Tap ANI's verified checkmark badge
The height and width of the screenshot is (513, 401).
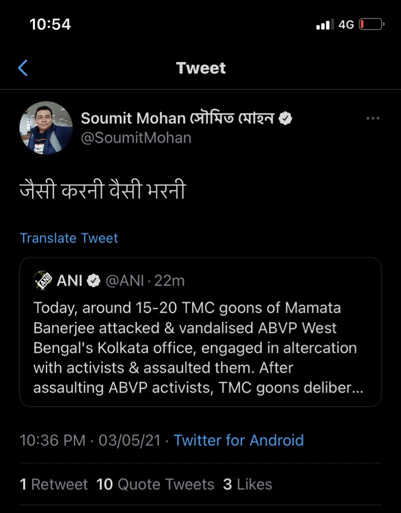point(94,281)
